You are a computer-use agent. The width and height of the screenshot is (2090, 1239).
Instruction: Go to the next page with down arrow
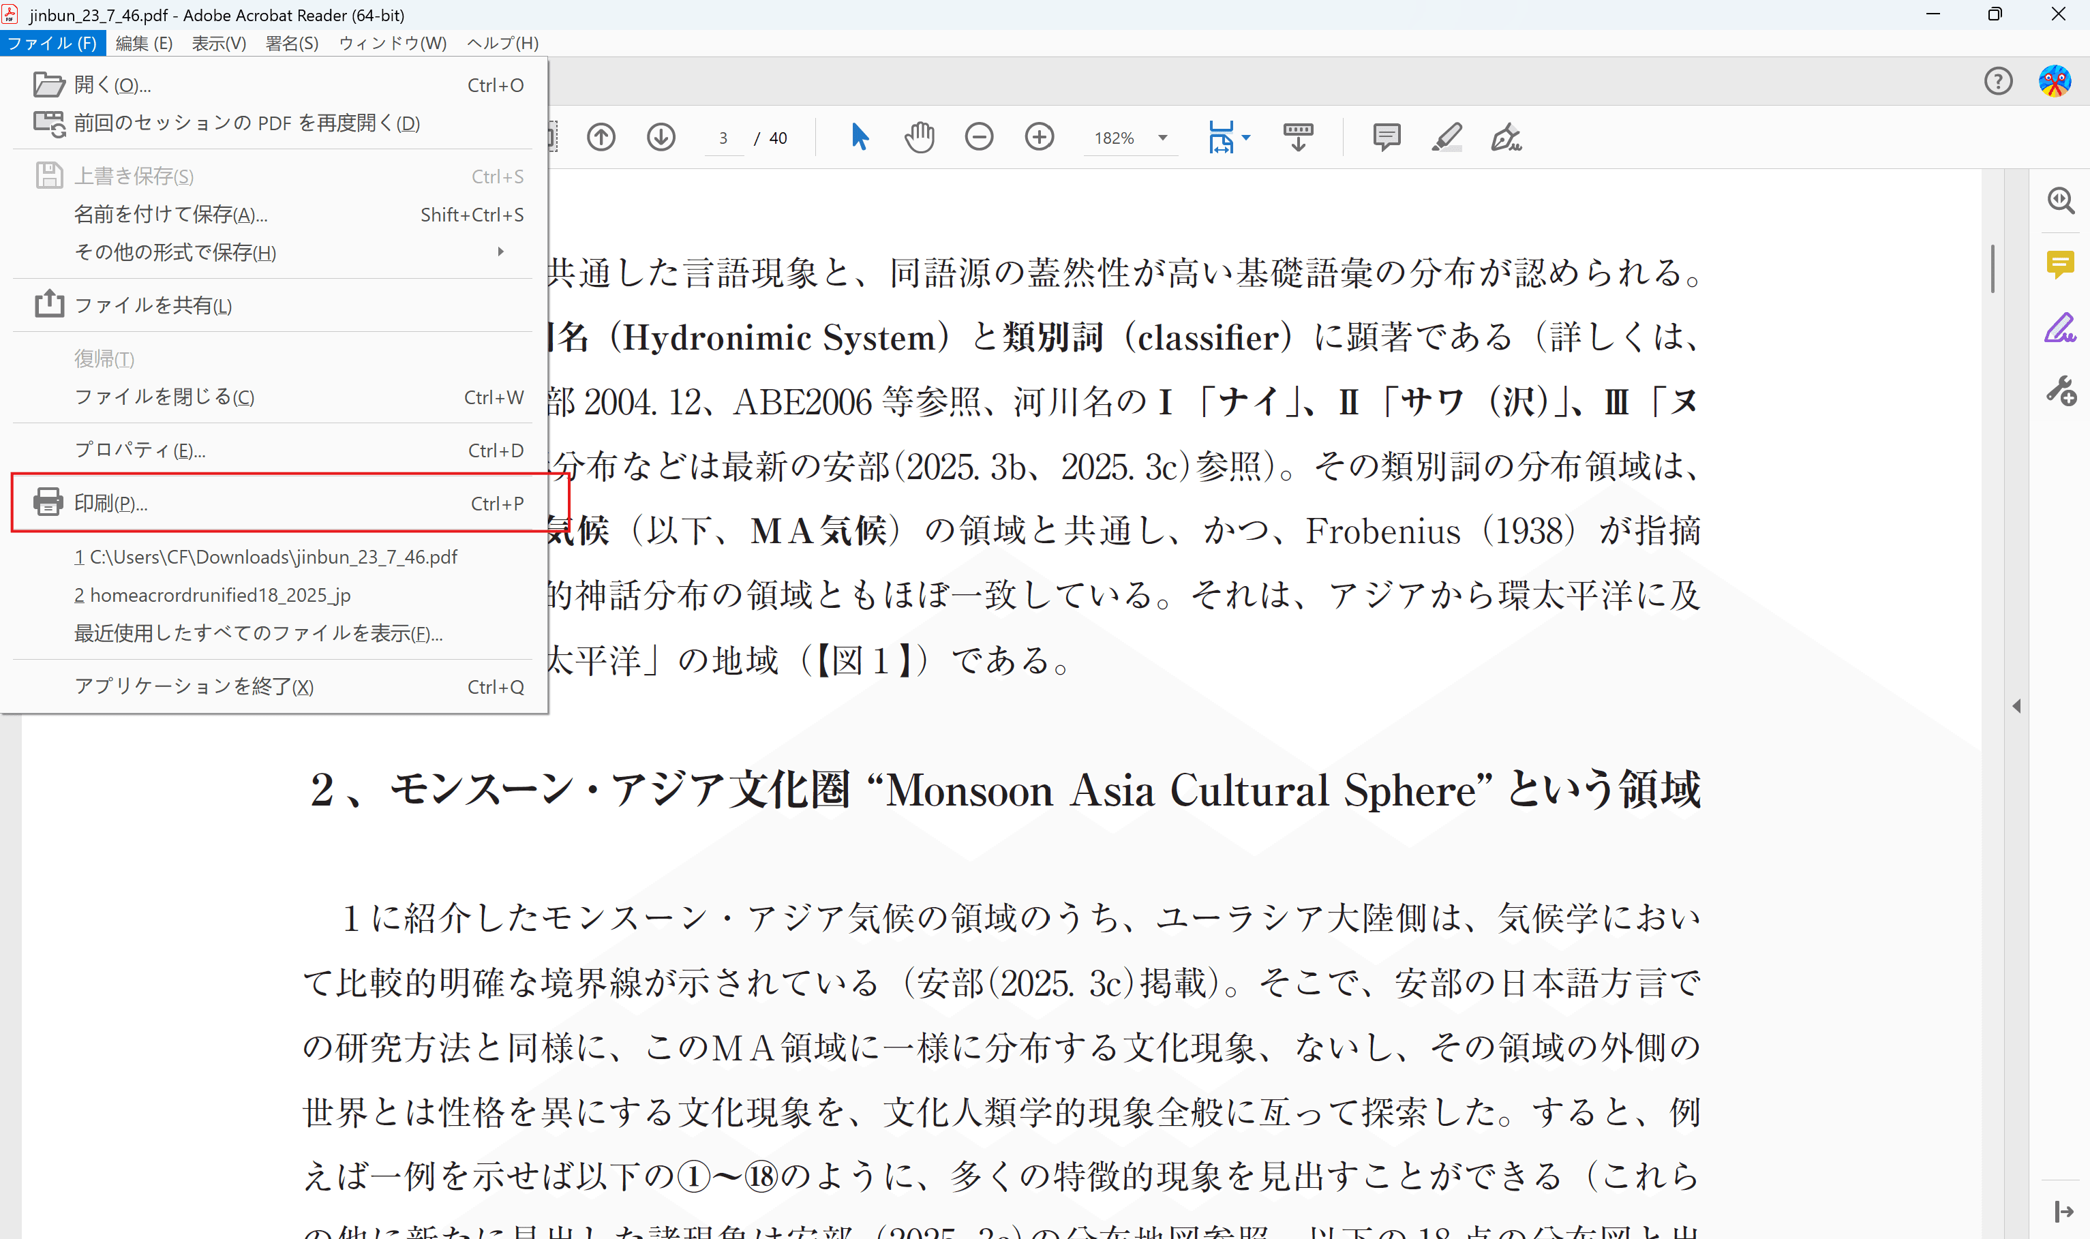(x=661, y=136)
